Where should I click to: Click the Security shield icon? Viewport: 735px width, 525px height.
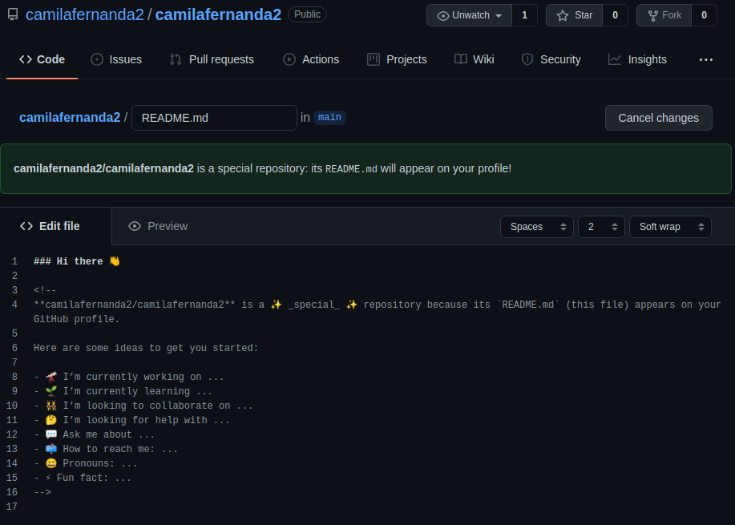pyautogui.click(x=527, y=59)
